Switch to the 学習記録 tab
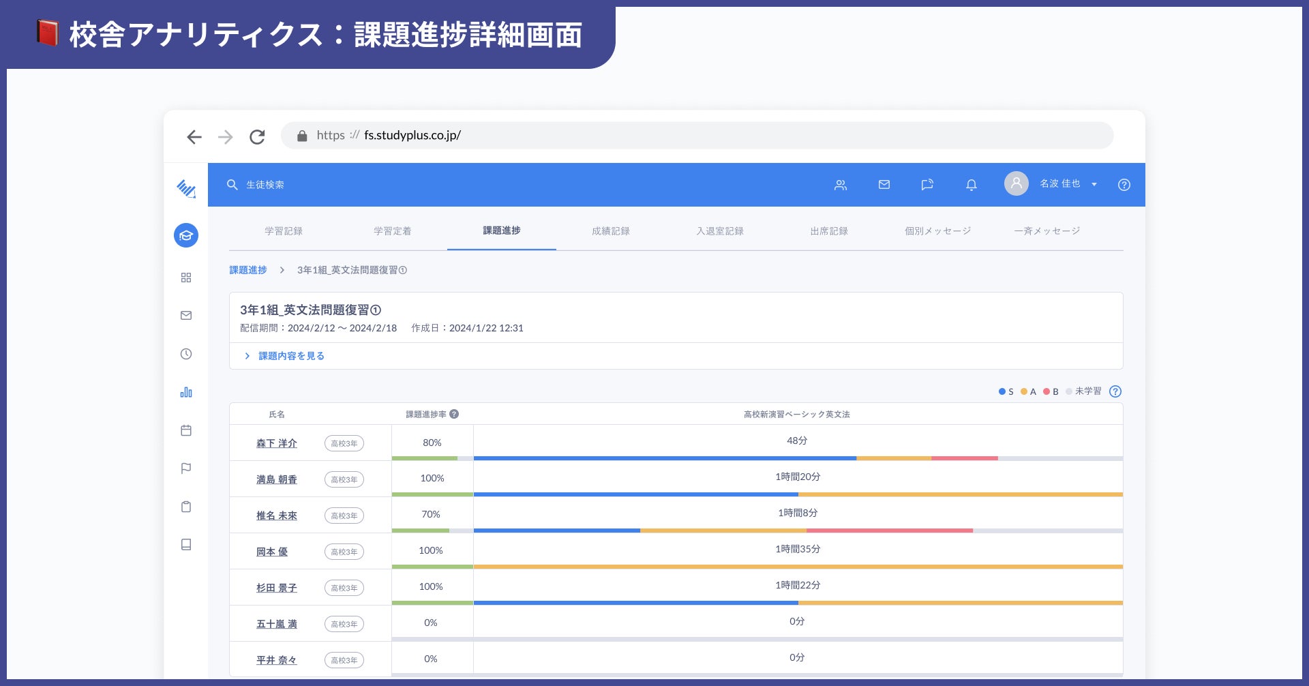 pyautogui.click(x=284, y=231)
